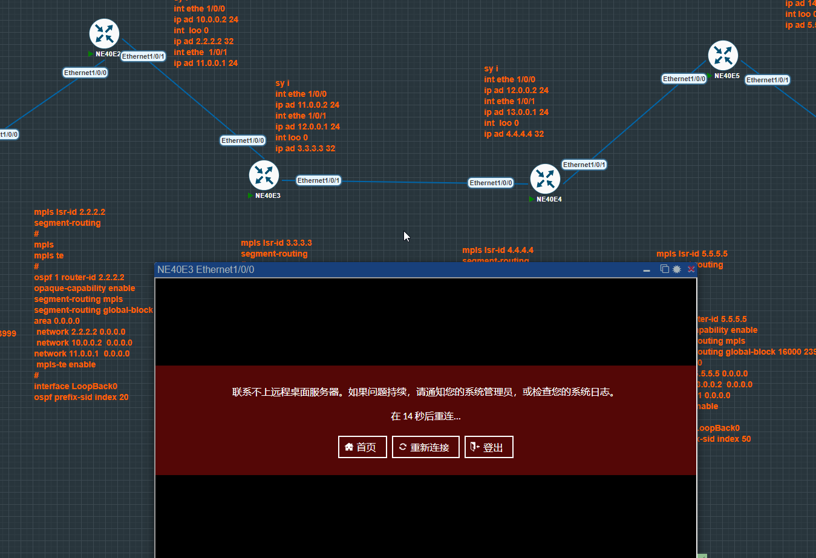Select Ethernet1/0/0 label left of NE40E5
The image size is (816, 558).
pyautogui.click(x=684, y=79)
